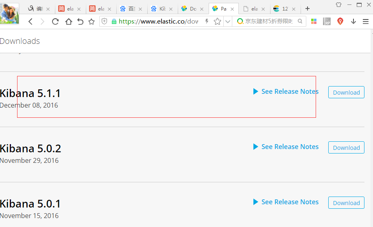Screen dimensions: 373x227
Task: Click the date November 15, 2016
Action: [x=29, y=216]
